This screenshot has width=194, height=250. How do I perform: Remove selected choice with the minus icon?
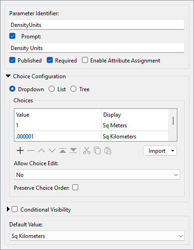tap(31, 150)
